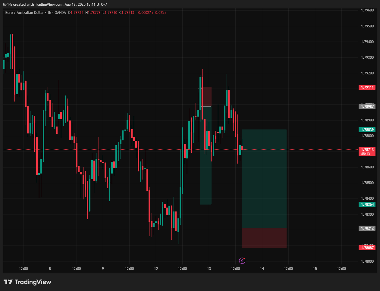Click the 1h interval label
The image size is (380, 291).
(x=49, y=13)
